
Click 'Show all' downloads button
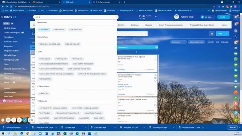click(232, 127)
